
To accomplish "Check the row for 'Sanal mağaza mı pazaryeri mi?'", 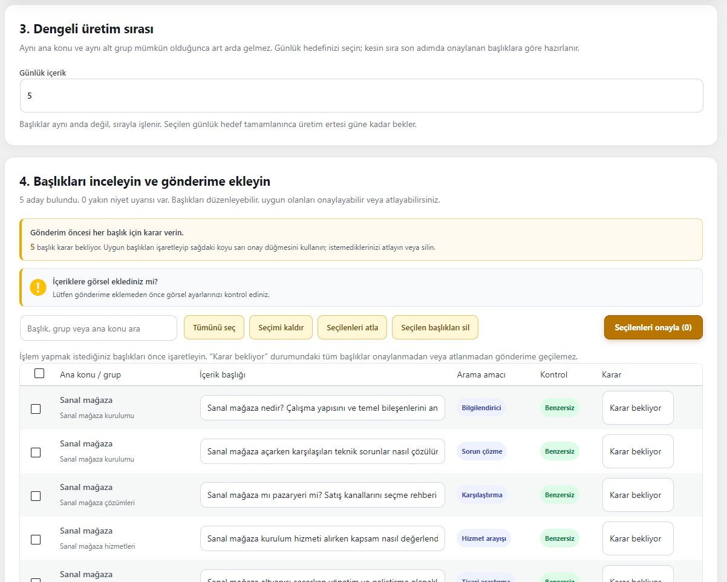I will click(x=36, y=496).
